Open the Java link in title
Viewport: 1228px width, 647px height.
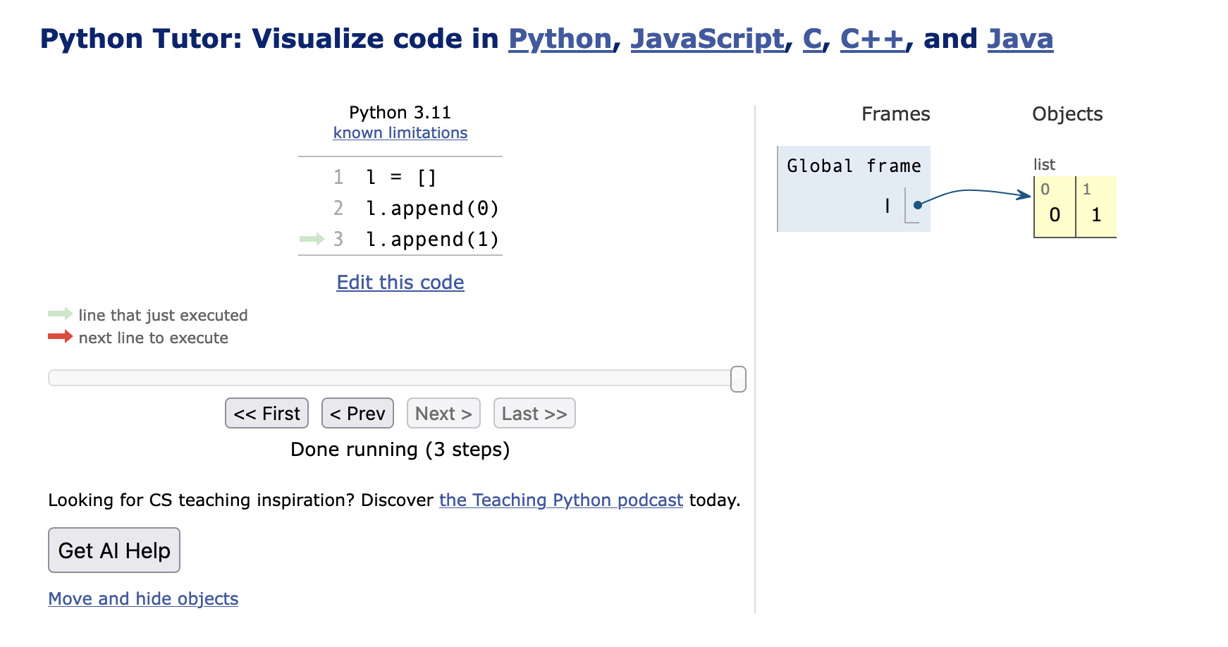click(x=1020, y=39)
